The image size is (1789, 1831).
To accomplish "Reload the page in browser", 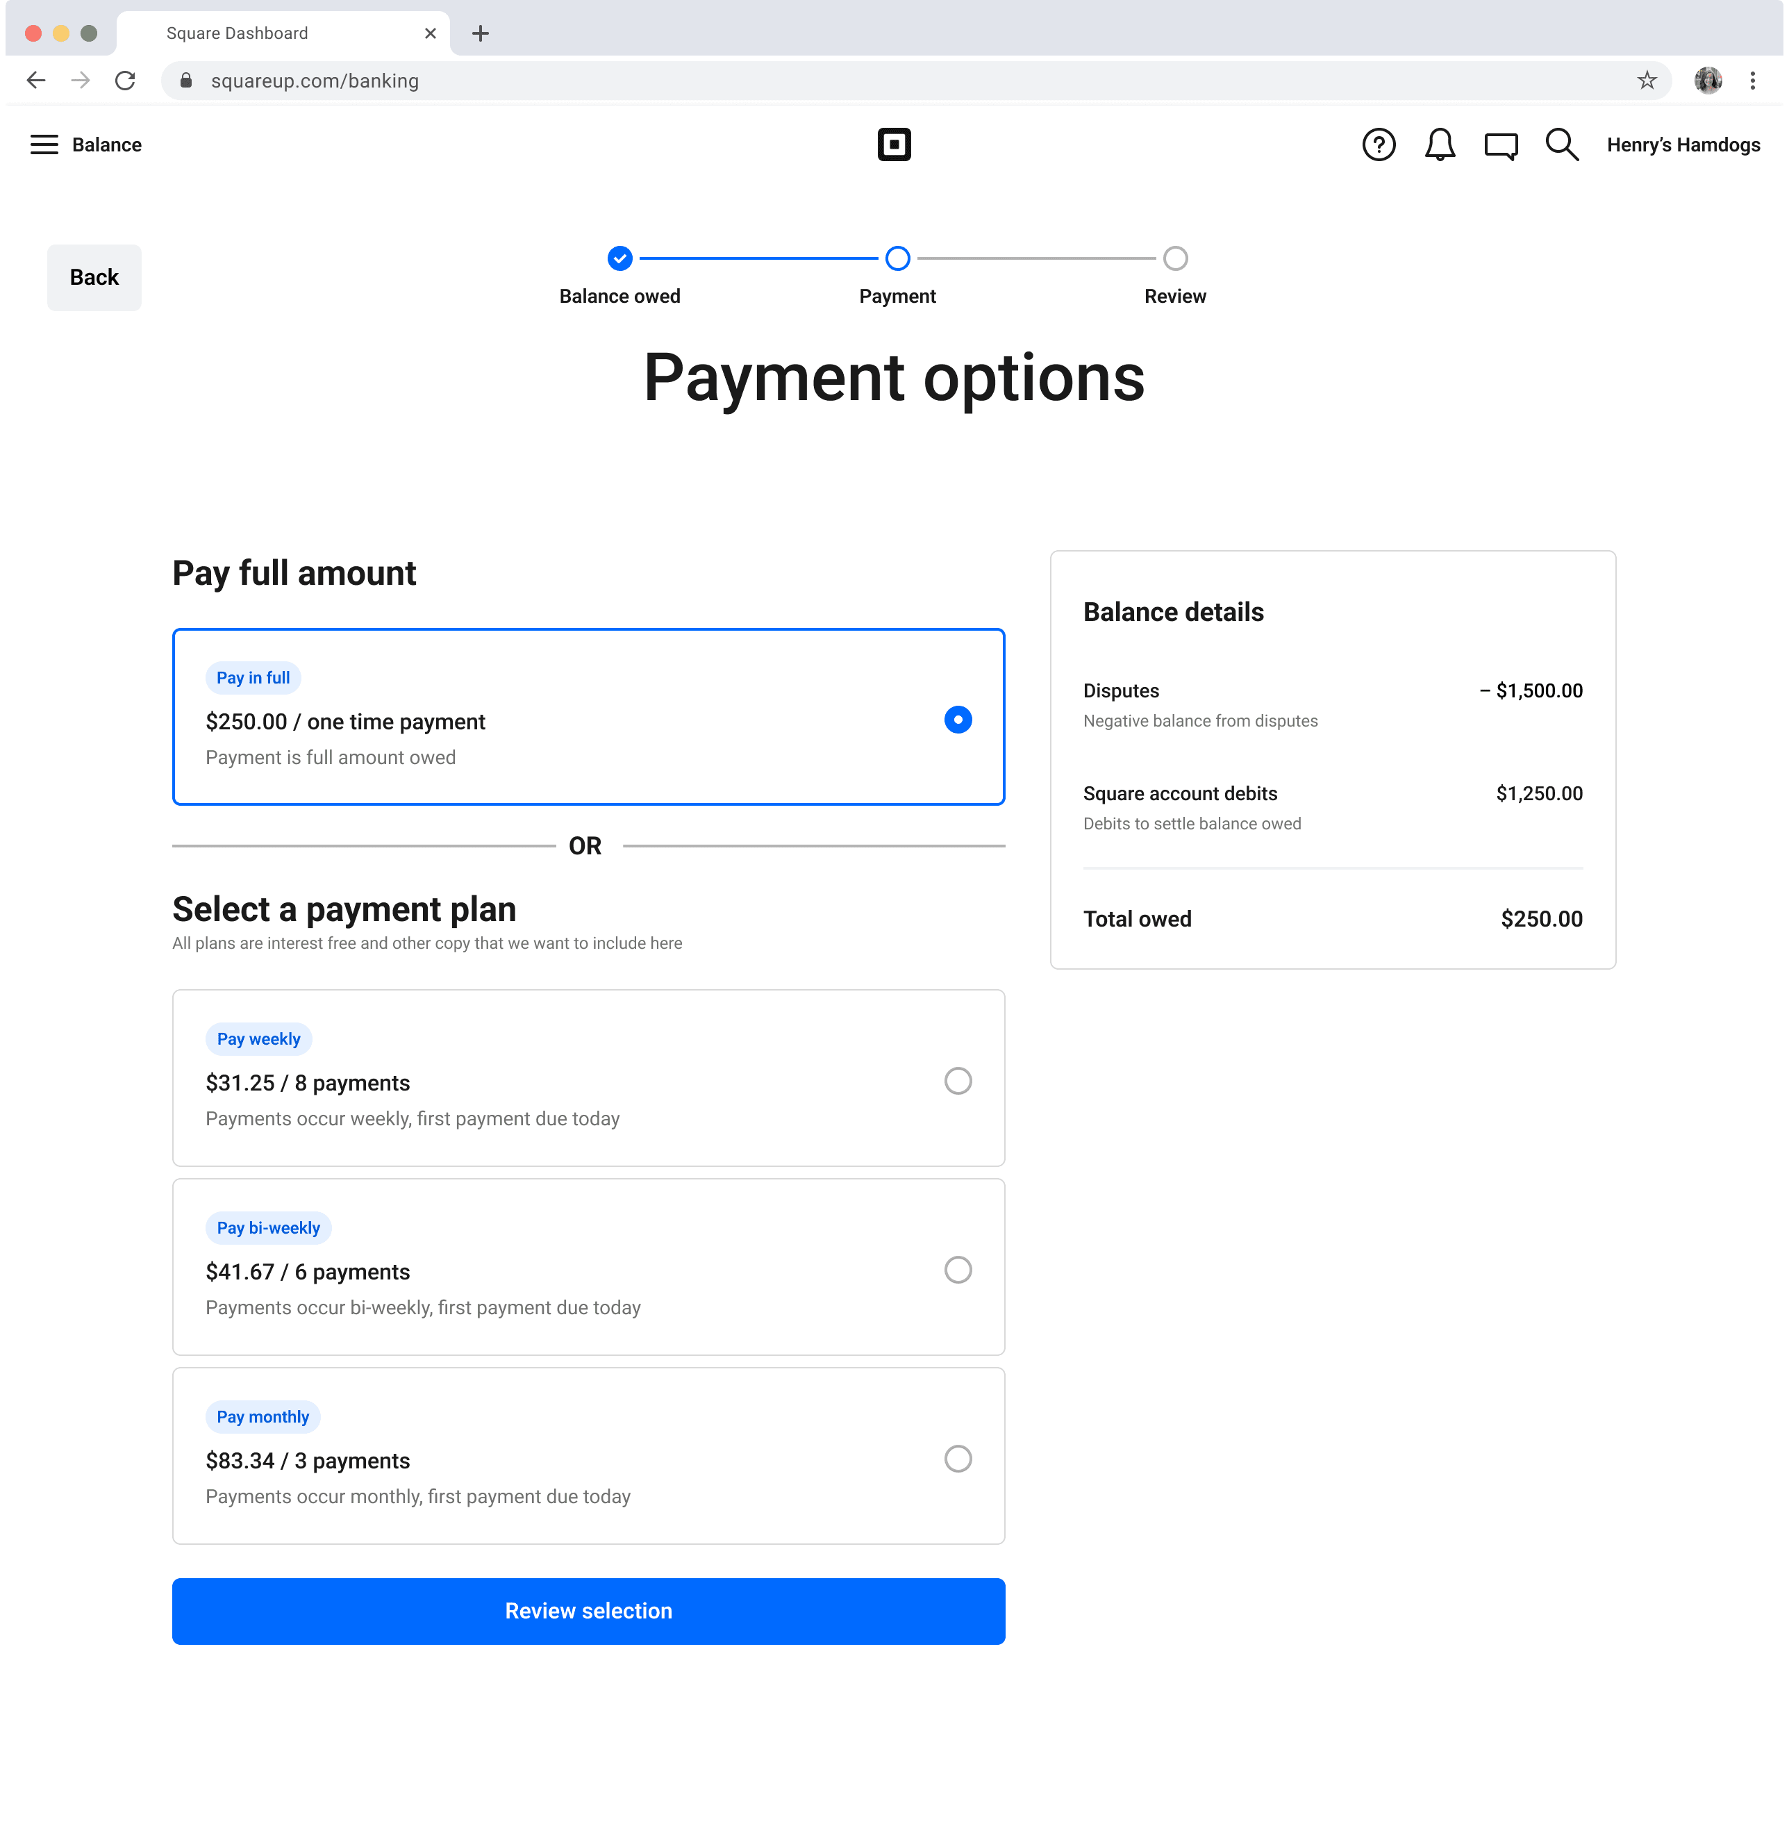I will [x=125, y=81].
